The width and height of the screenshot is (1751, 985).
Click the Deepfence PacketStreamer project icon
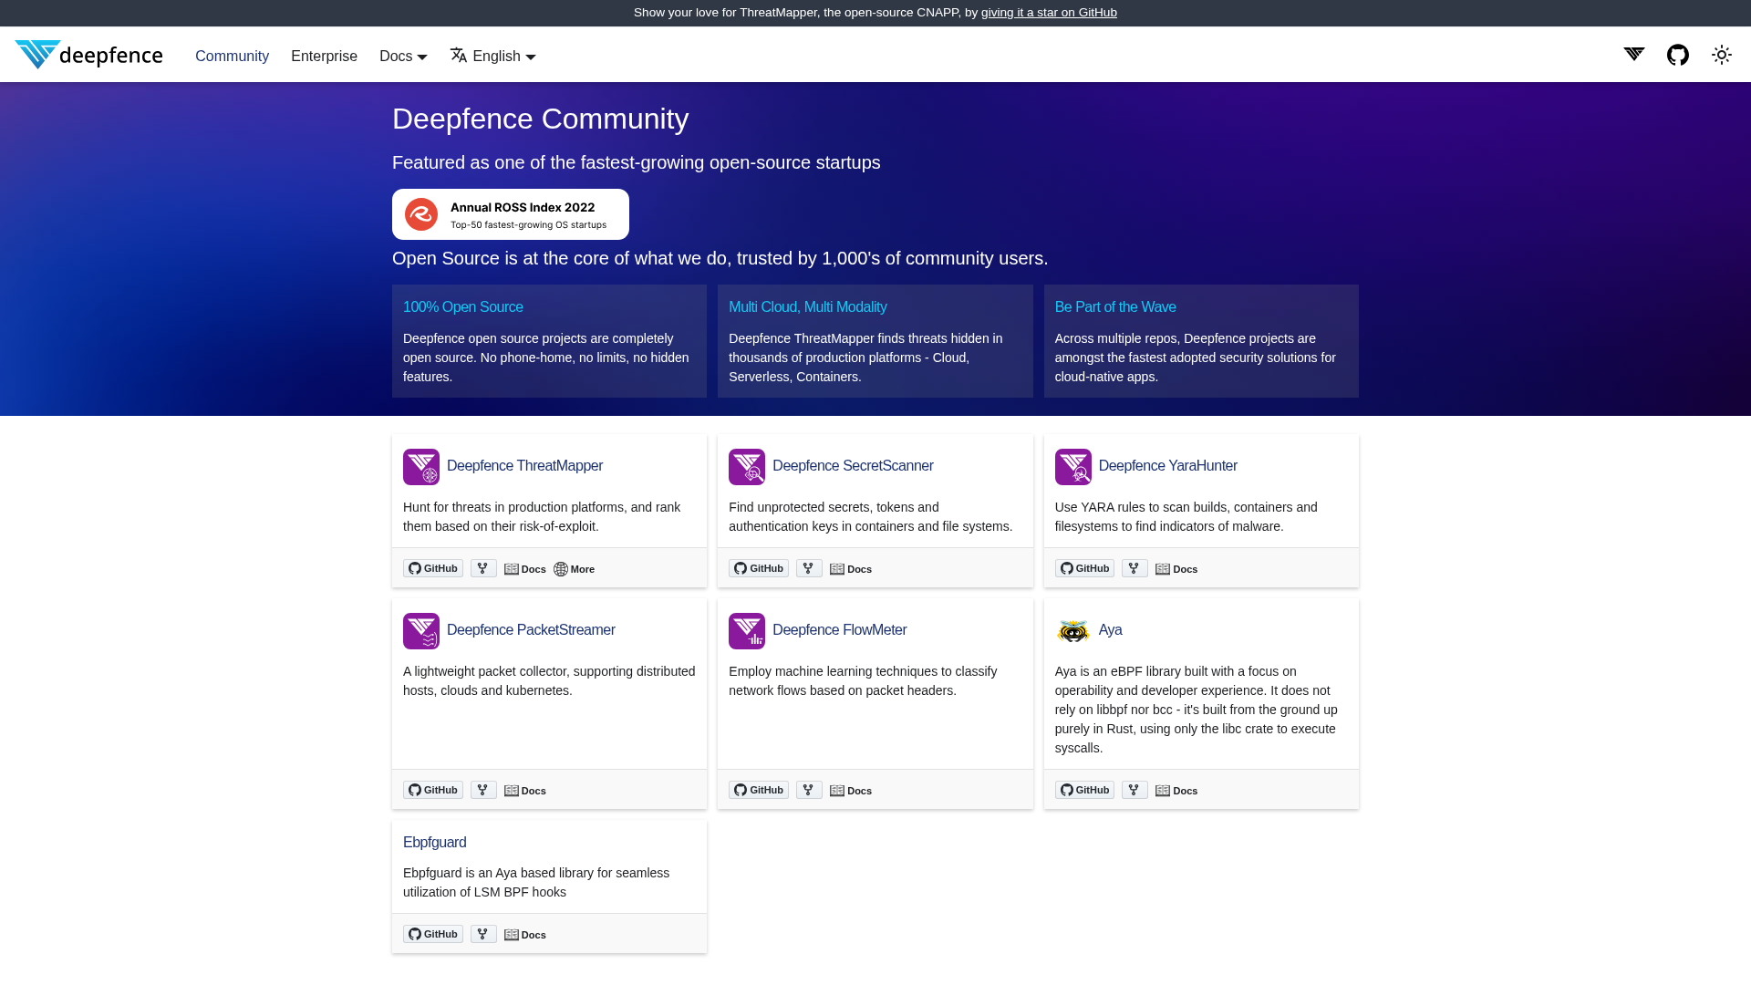420,630
